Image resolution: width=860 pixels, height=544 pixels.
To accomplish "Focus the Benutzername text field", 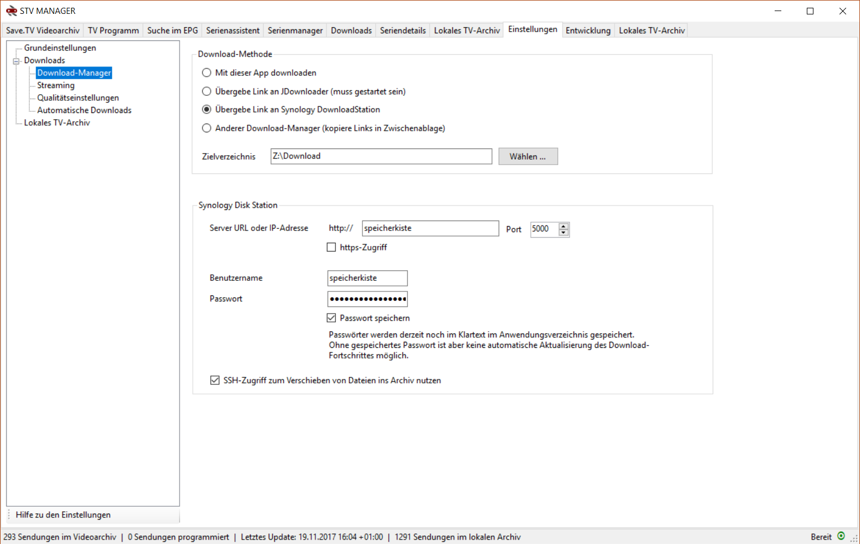I will pos(367,278).
